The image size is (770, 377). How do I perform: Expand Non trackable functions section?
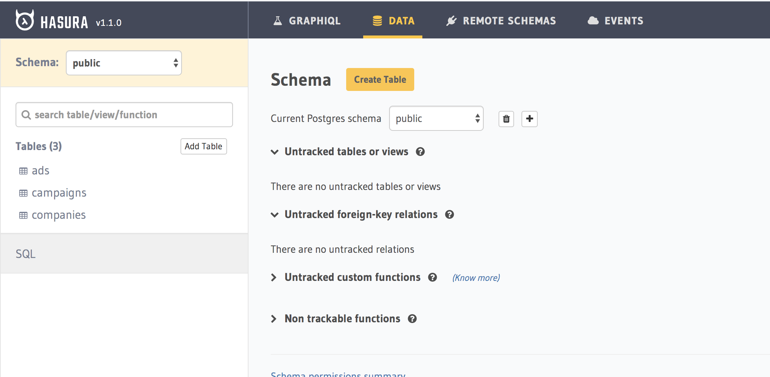point(274,319)
